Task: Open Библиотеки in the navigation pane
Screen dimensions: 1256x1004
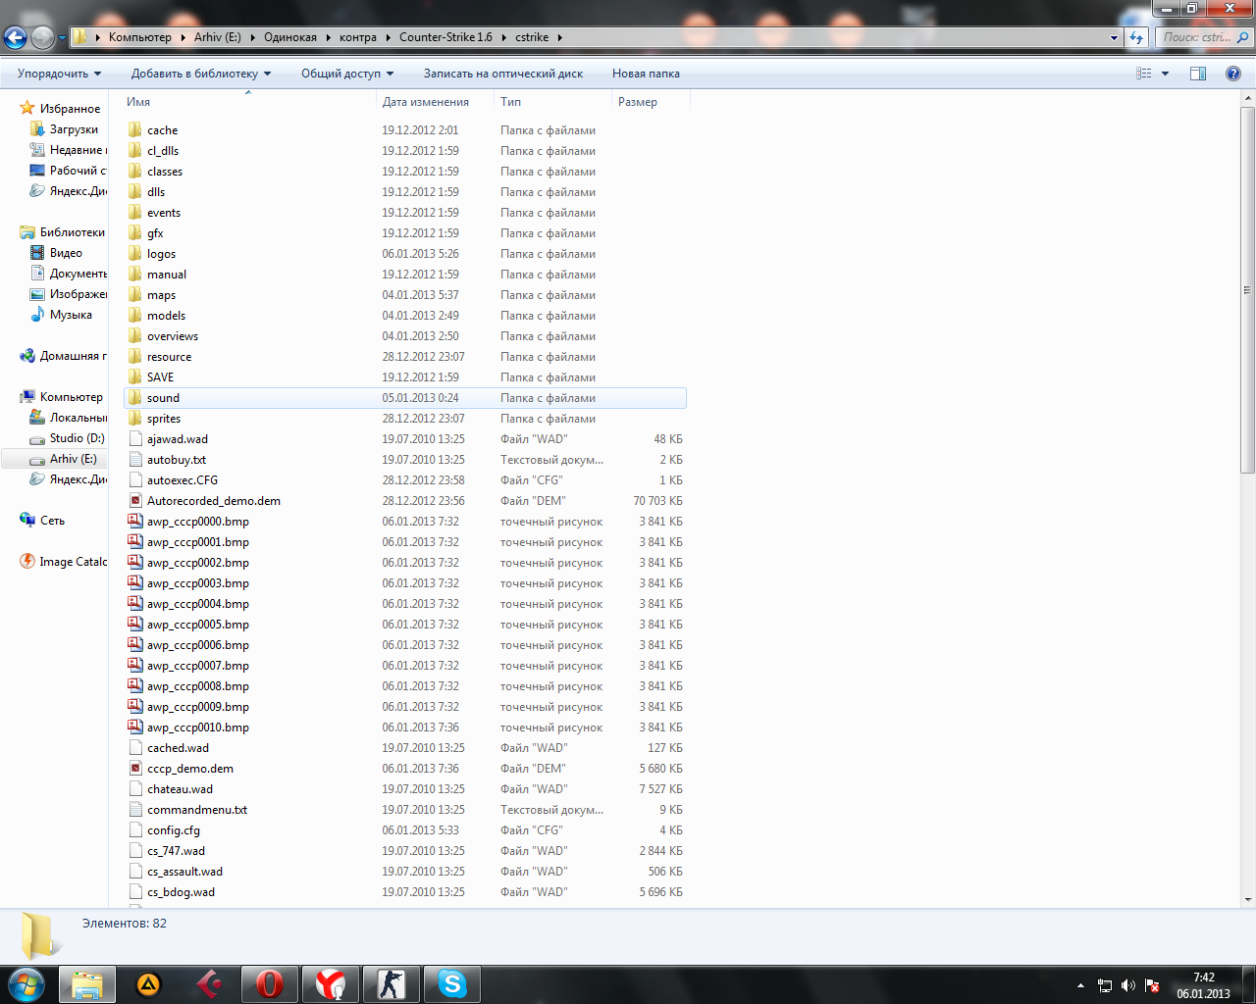Action: click(72, 232)
